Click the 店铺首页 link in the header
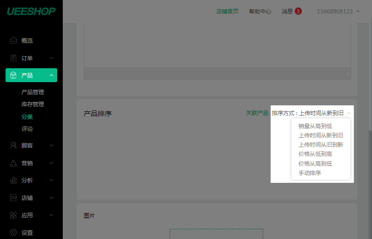The width and height of the screenshot is (372, 239). pos(227,11)
